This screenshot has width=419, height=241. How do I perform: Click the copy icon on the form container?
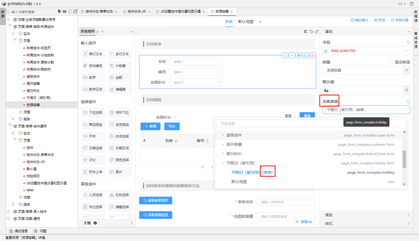(306, 55)
